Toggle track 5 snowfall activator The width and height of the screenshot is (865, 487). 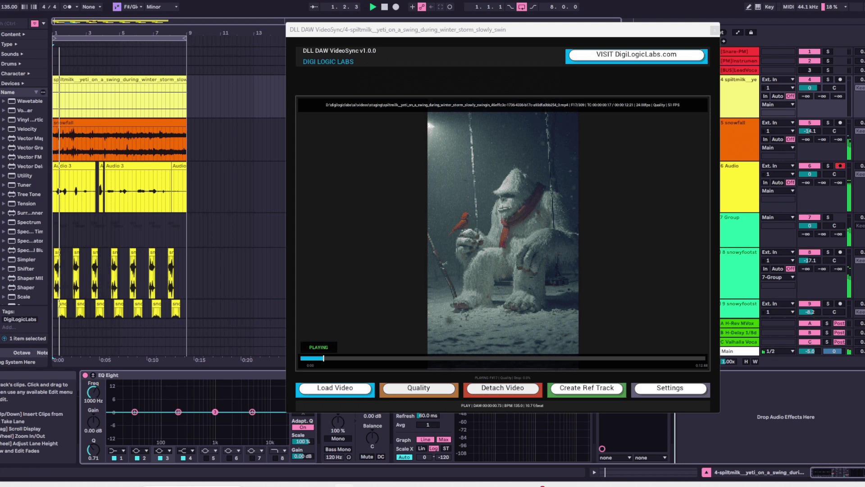[809, 123]
